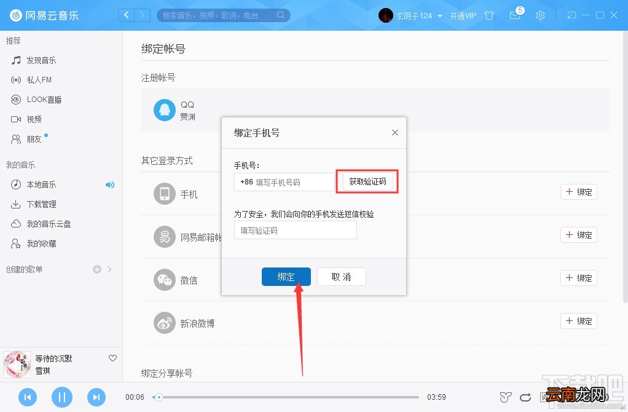The width and height of the screenshot is (628, 412).
Task: Expand the 玄阴子124 account dropdown arrow
Action: 440,16
